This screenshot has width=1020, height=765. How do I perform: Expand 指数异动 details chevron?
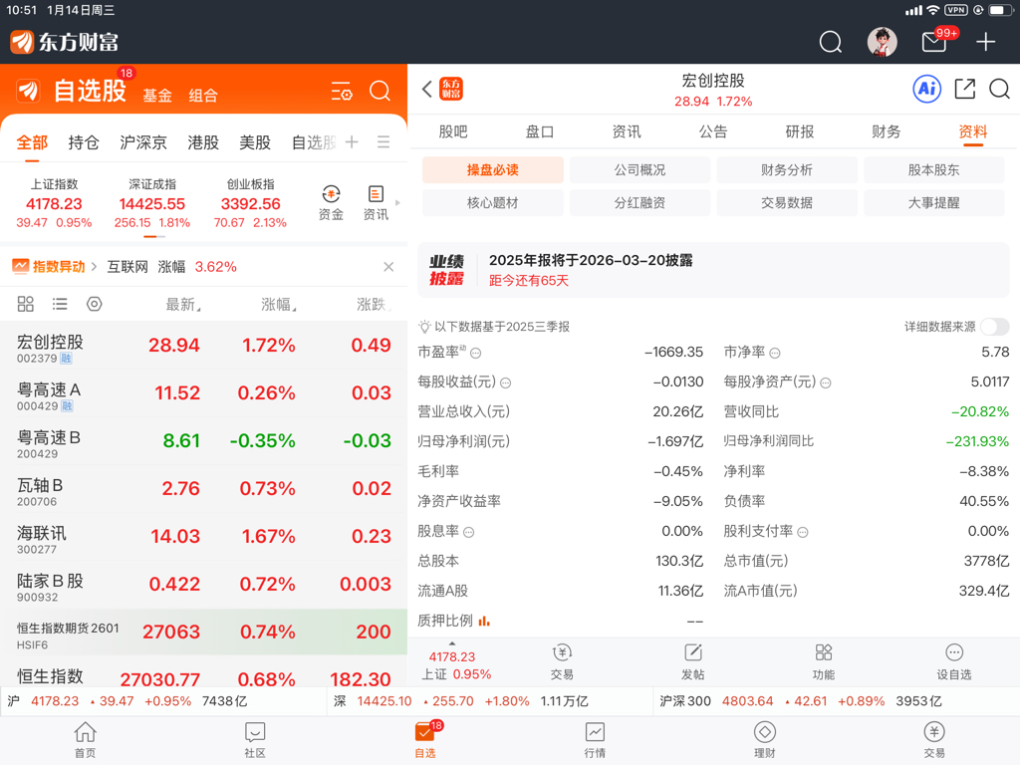pos(94,267)
